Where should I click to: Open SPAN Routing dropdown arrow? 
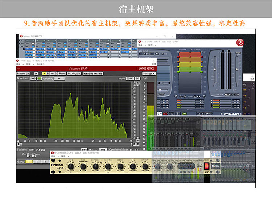[x=79, y=73]
